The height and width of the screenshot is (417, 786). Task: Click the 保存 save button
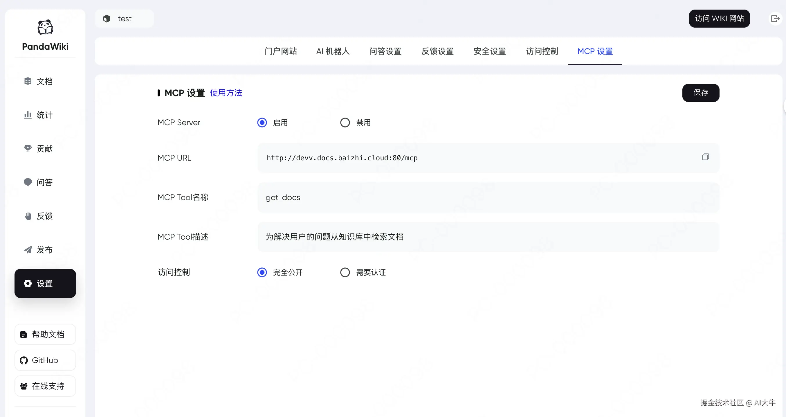click(x=700, y=93)
